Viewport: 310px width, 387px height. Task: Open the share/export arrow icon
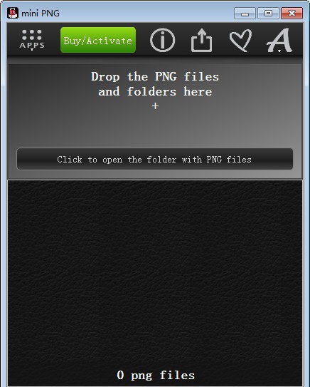tap(201, 40)
